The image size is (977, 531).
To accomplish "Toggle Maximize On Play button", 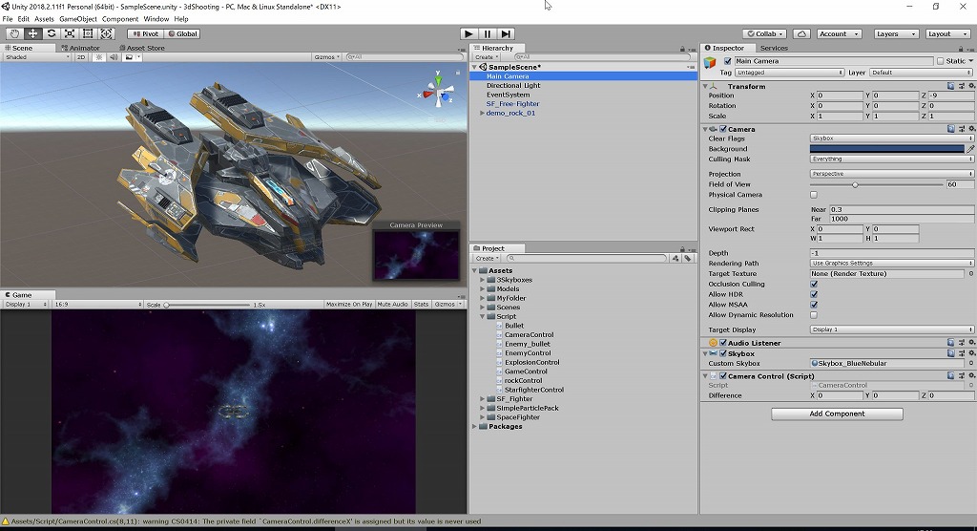I will [349, 305].
